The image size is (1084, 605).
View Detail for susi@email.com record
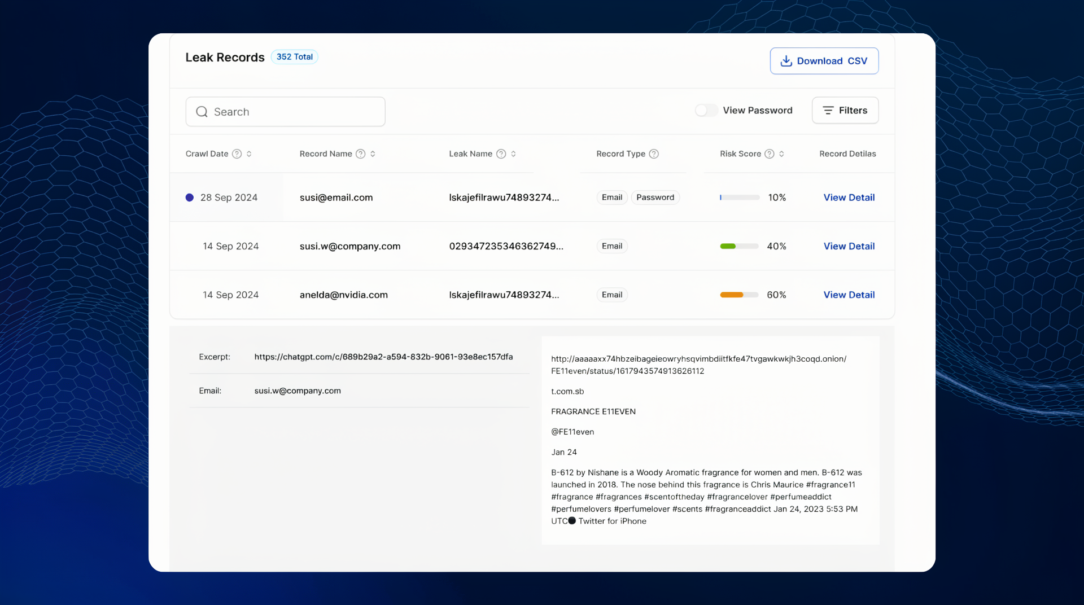(x=849, y=198)
